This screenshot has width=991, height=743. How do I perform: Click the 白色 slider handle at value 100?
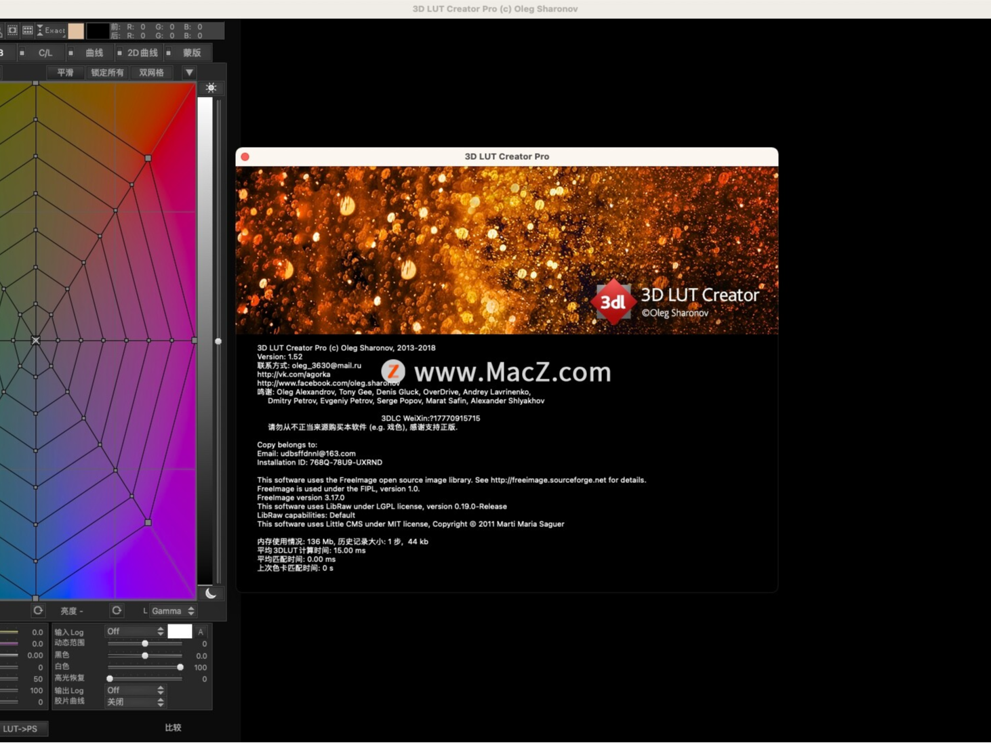click(x=181, y=667)
